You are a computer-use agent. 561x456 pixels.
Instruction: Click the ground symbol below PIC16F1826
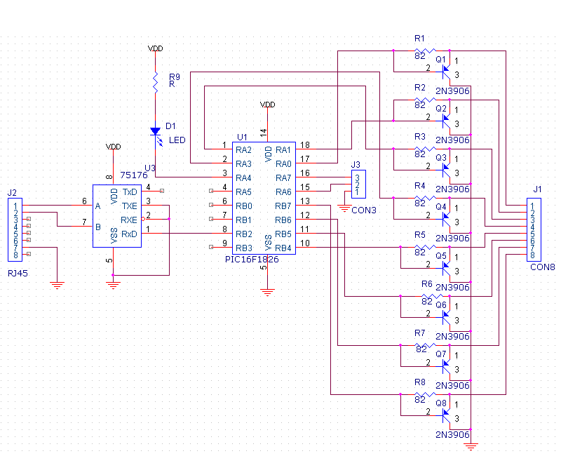[268, 293]
